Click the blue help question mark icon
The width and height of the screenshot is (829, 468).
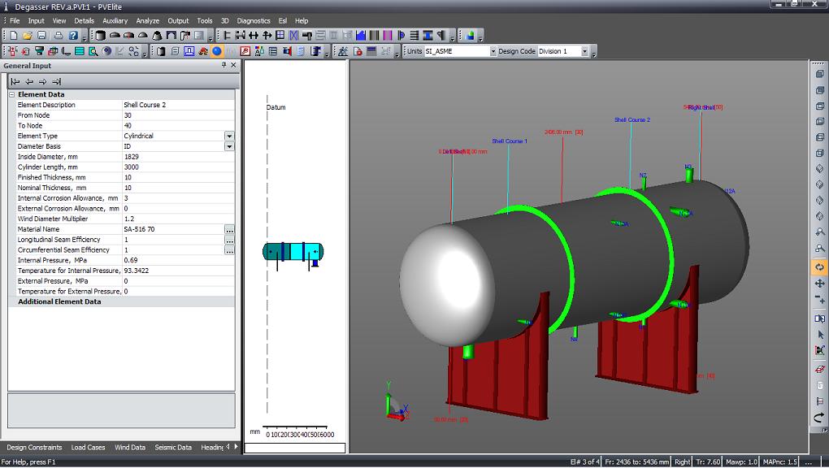click(73, 36)
